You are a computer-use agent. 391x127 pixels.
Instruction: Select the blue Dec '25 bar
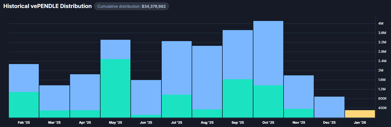coord(329,107)
